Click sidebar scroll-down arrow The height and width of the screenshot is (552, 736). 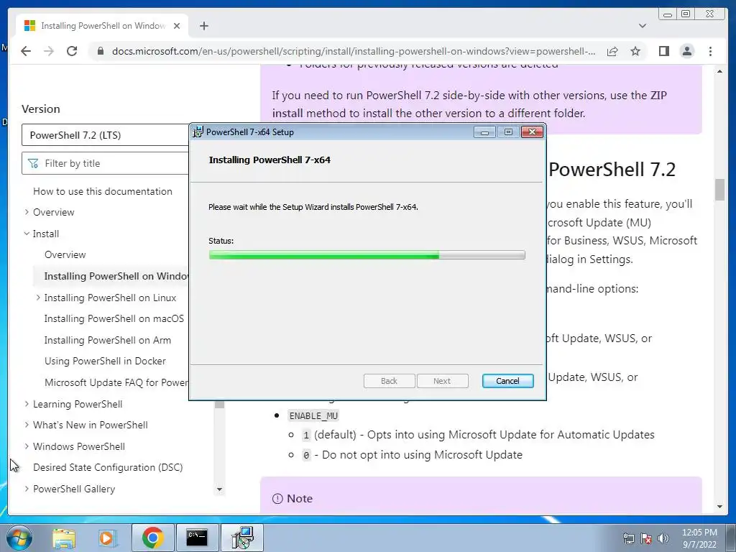[x=219, y=489]
